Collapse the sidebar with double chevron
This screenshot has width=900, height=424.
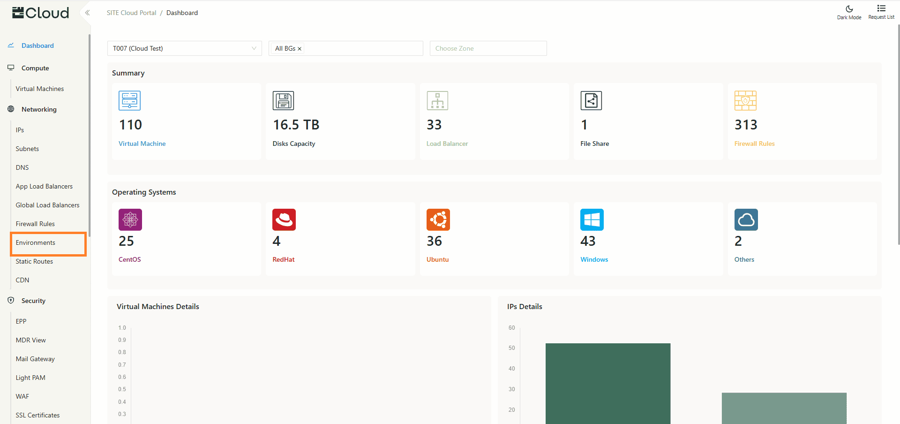click(87, 13)
